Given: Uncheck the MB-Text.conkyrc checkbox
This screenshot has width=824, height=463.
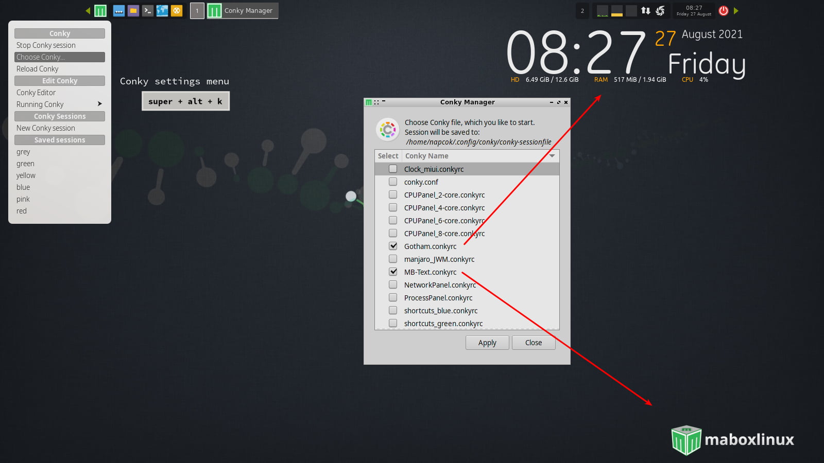Looking at the screenshot, I should (x=393, y=272).
